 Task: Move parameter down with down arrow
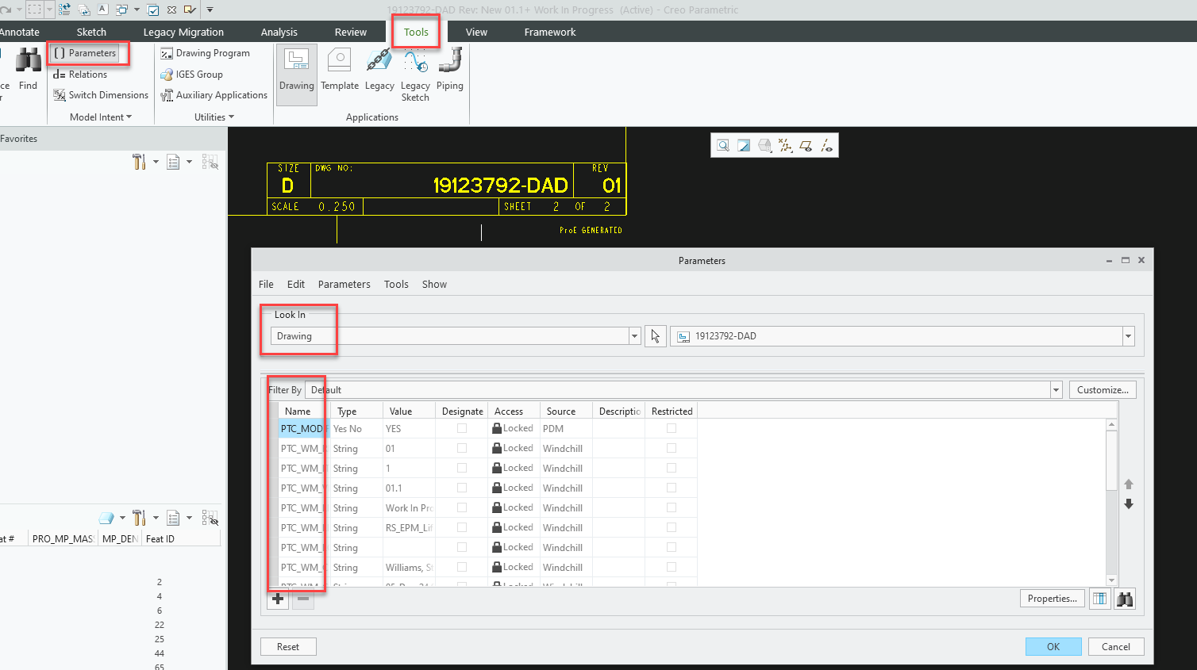1129,504
